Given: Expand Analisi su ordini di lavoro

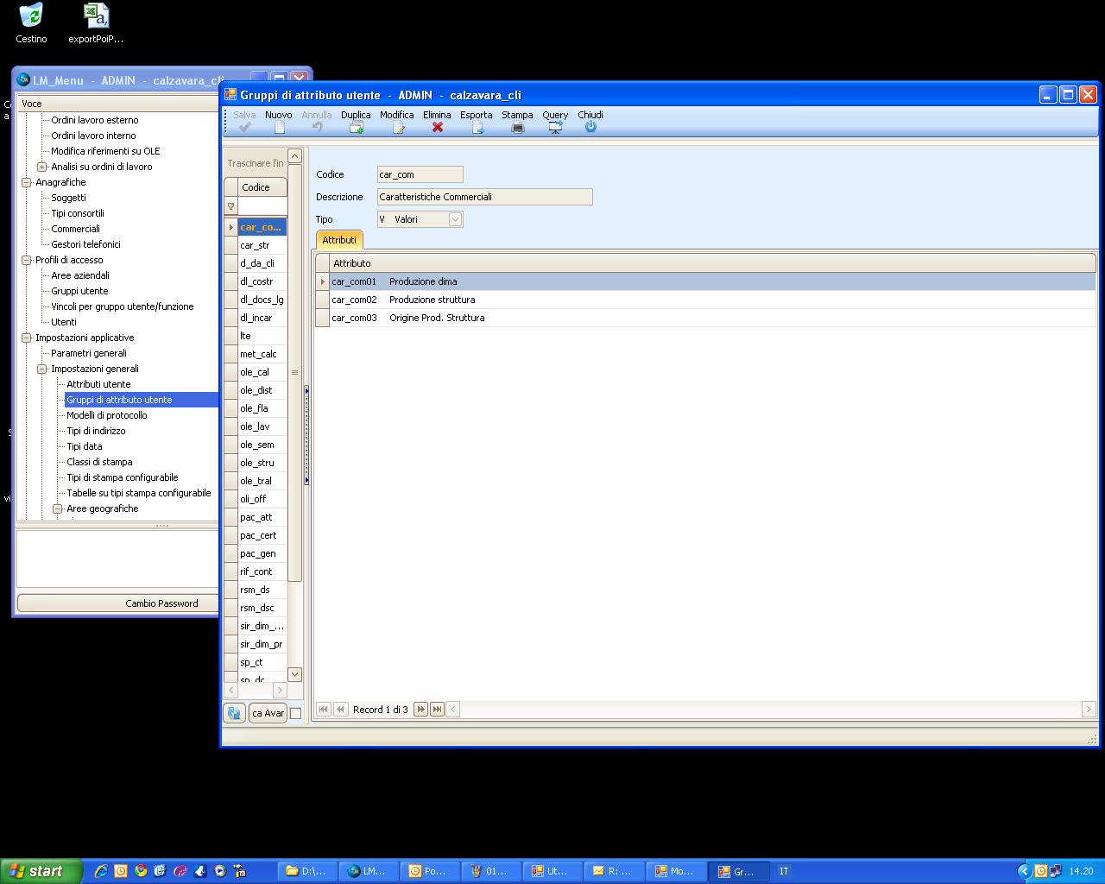Looking at the screenshot, I should [x=42, y=167].
